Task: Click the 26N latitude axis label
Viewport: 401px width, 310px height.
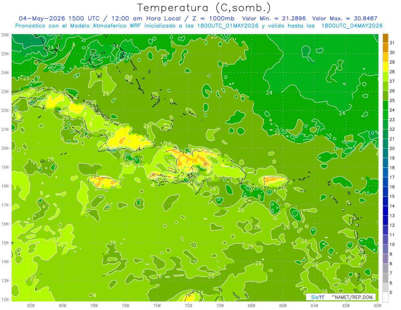Action: [x=5, y=35]
